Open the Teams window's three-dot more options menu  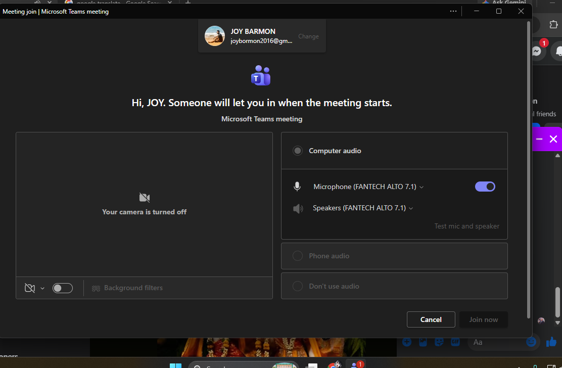453,11
